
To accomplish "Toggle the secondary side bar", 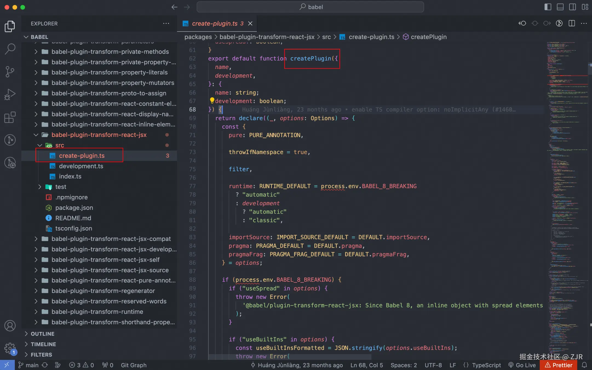I will pyautogui.click(x=572, y=7).
